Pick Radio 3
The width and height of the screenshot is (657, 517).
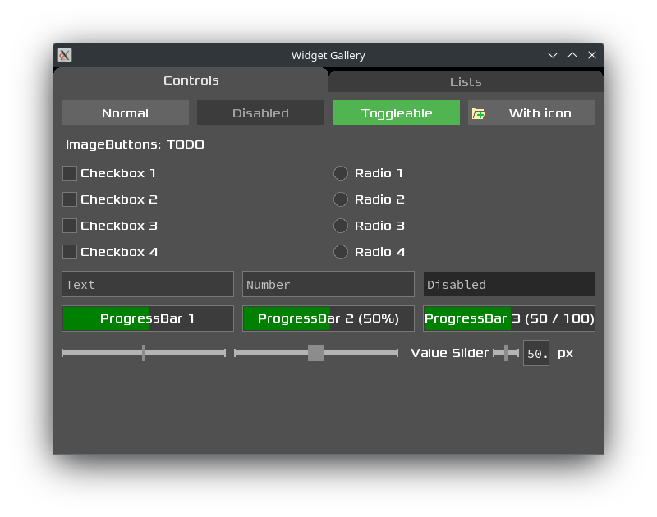(341, 226)
